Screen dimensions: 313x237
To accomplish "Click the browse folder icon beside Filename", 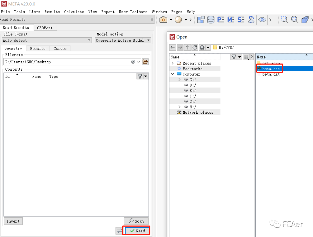I will click(145, 62).
